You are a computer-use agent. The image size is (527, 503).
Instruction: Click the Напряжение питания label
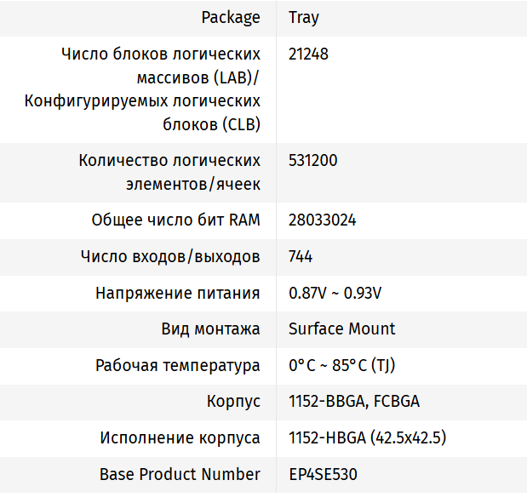(178, 293)
